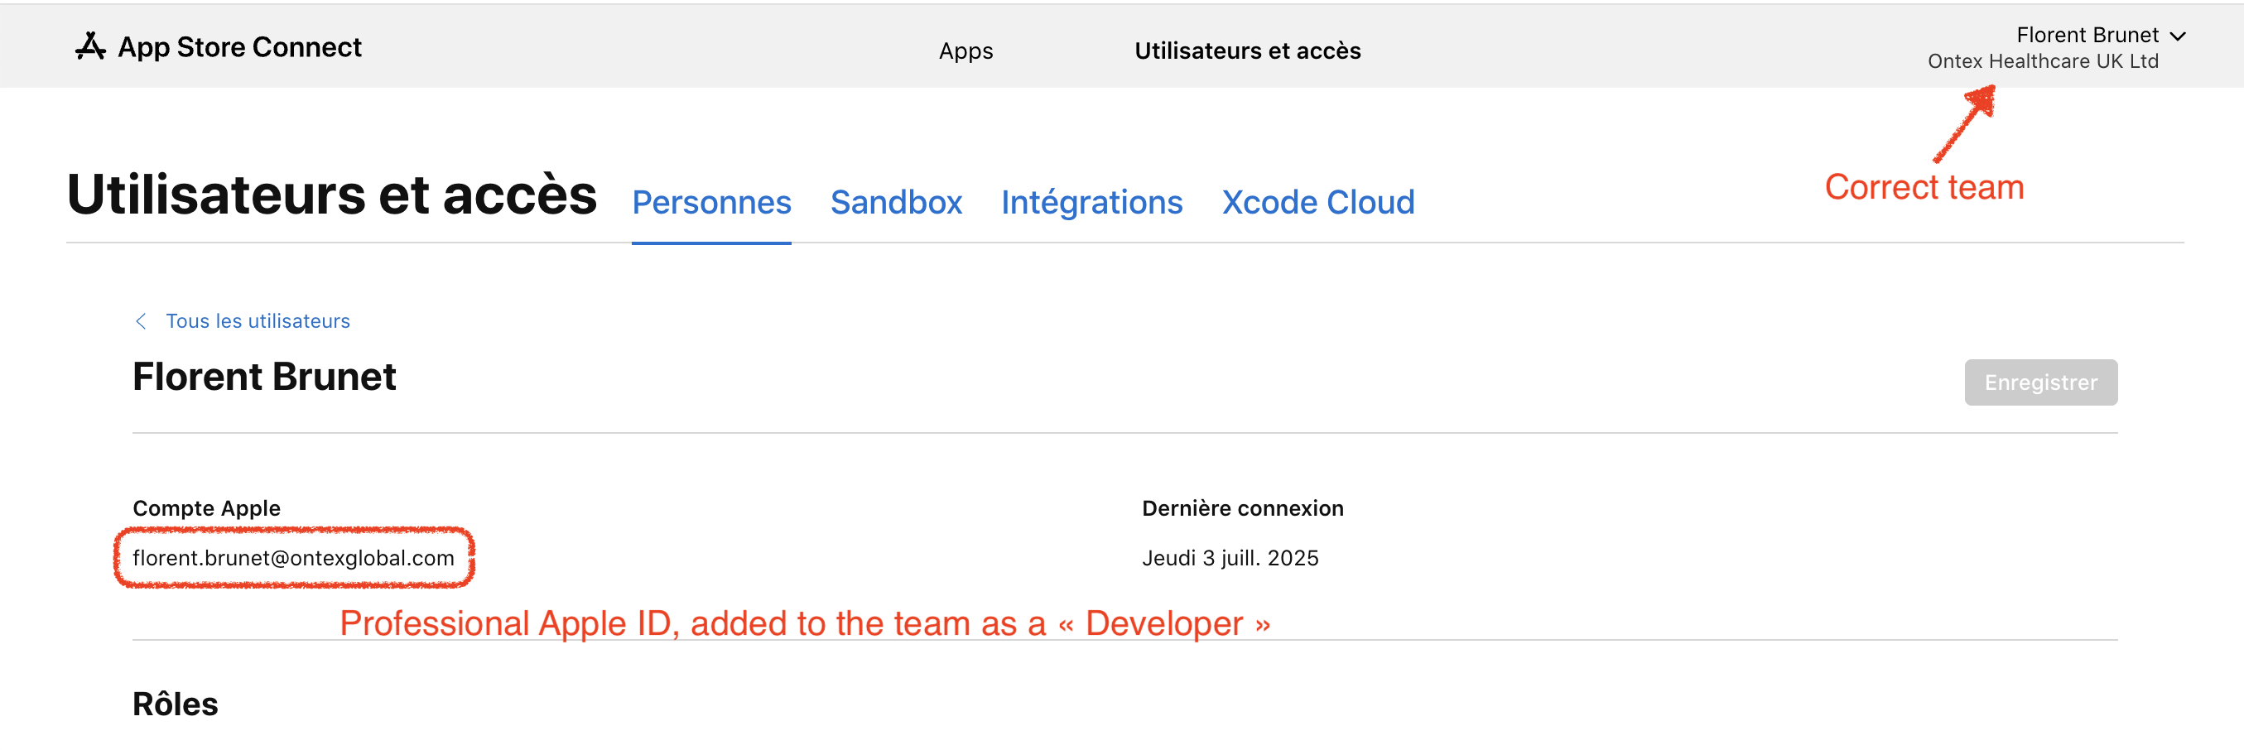Click the Rôles section heading
The image size is (2244, 750).
(x=175, y=704)
